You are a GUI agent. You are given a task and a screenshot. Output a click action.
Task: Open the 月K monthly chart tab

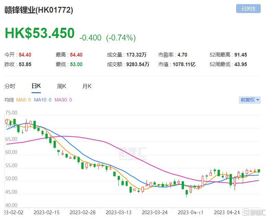(x=87, y=86)
